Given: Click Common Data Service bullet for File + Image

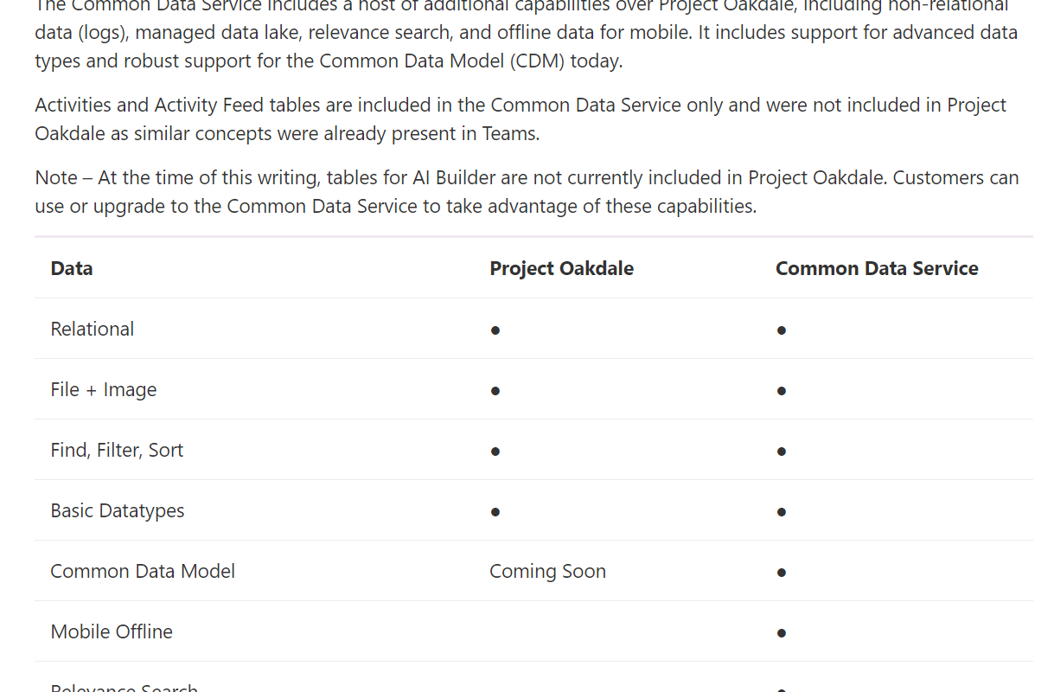Looking at the screenshot, I should (x=782, y=391).
